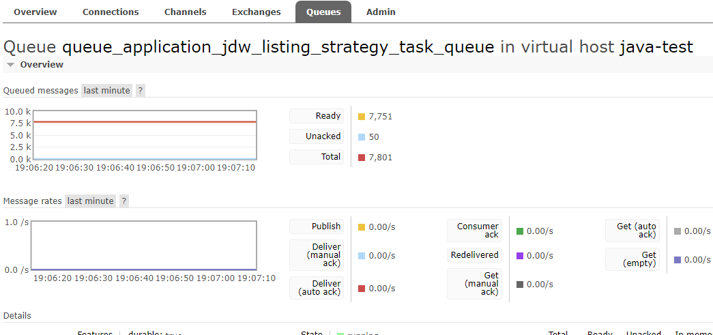Viewport: 713px width, 335px height.
Task: Click the virtual host name java-test
Action: pyautogui.click(x=656, y=47)
